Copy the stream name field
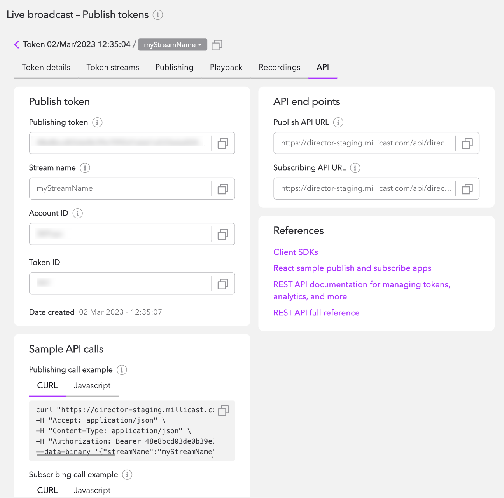The image size is (504, 498). pos(223,189)
